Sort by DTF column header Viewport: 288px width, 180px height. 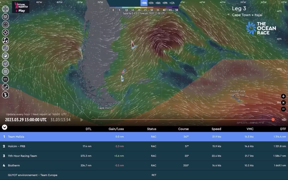click(283, 129)
